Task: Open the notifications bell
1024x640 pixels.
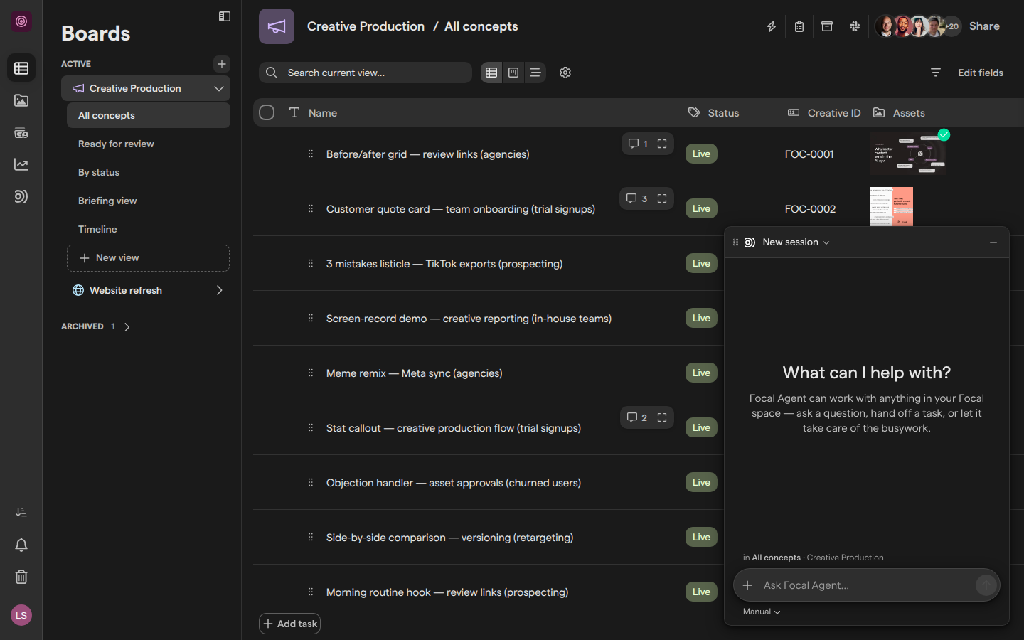Action: (21, 545)
